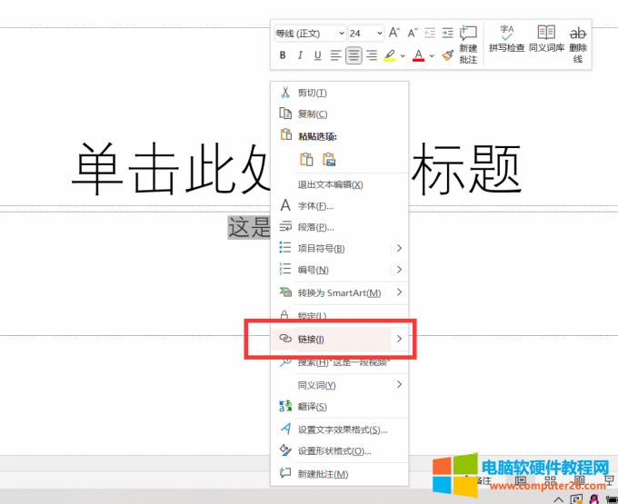Click the 新建批注 icon in mini toolbar
Image resolution: width=618 pixels, height=504 pixels.
pyautogui.click(x=468, y=44)
